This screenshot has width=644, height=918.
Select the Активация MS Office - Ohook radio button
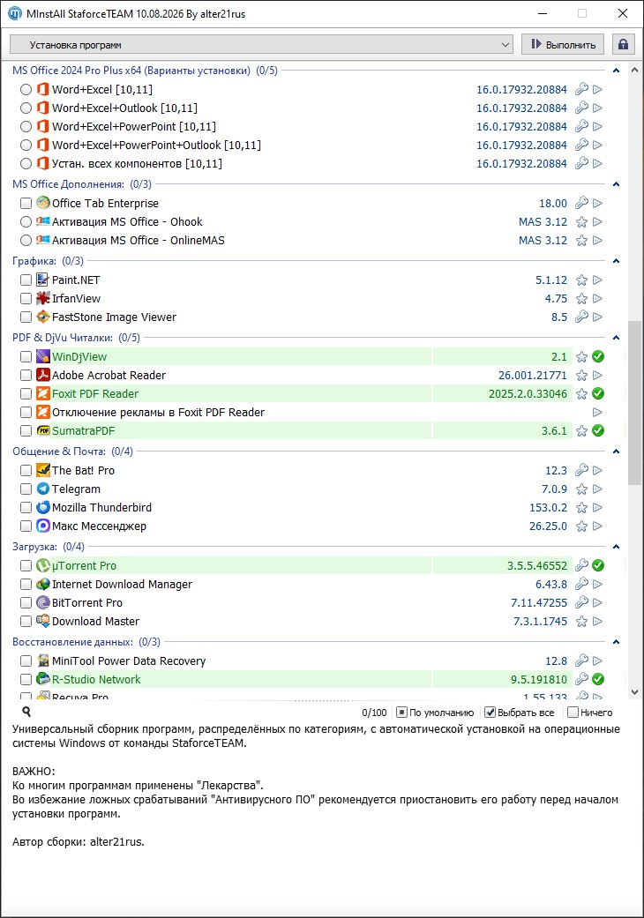point(26,222)
